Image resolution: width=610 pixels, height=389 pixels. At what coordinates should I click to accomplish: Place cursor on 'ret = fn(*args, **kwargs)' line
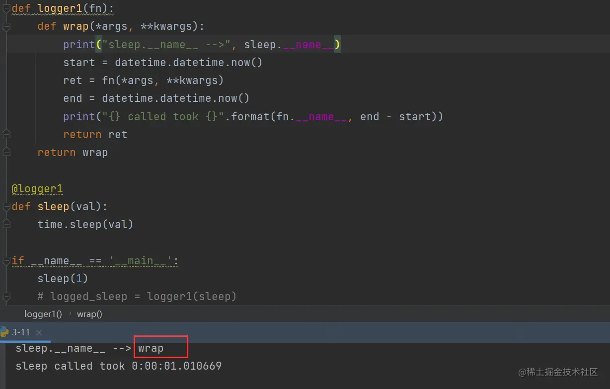point(144,80)
